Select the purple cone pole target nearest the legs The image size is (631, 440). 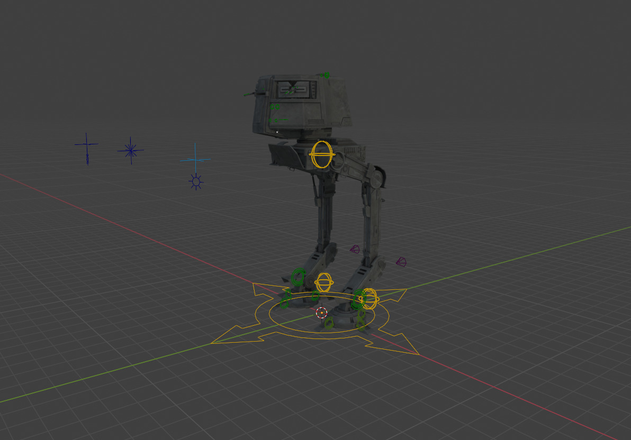pos(355,249)
